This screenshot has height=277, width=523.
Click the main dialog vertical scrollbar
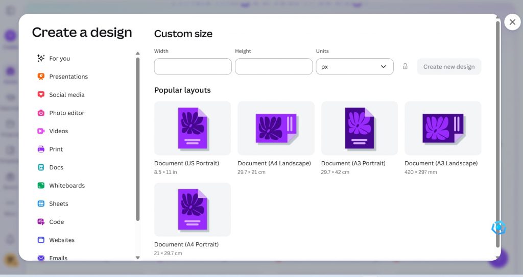coord(497,134)
